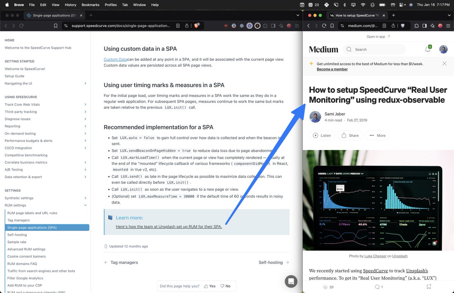Screen dimensions: 454x293
Task: Open Unsplash RUM setup link
Action: (x=169, y=227)
